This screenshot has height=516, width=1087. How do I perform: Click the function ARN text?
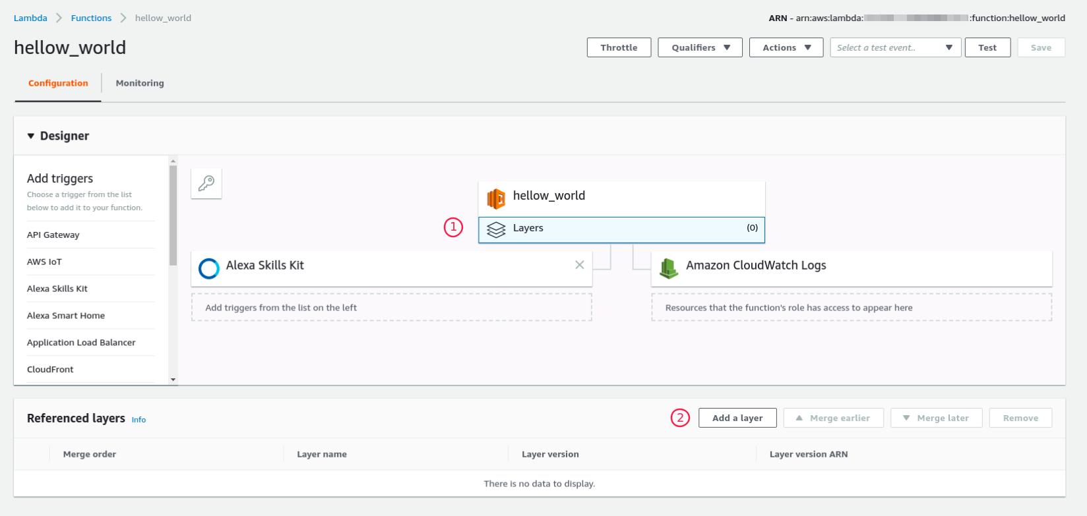click(x=917, y=18)
